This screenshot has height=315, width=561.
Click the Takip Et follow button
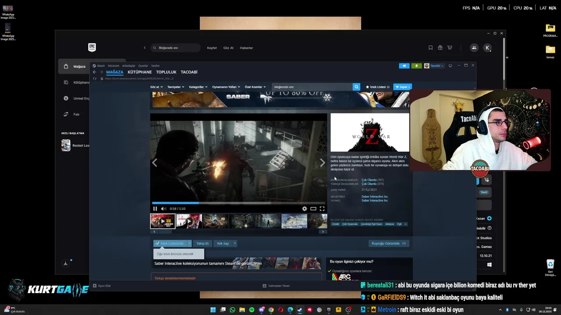coord(202,243)
